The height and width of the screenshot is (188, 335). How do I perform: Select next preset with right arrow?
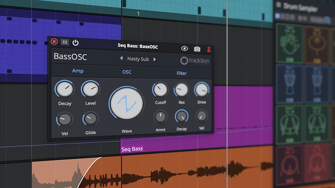point(155,59)
